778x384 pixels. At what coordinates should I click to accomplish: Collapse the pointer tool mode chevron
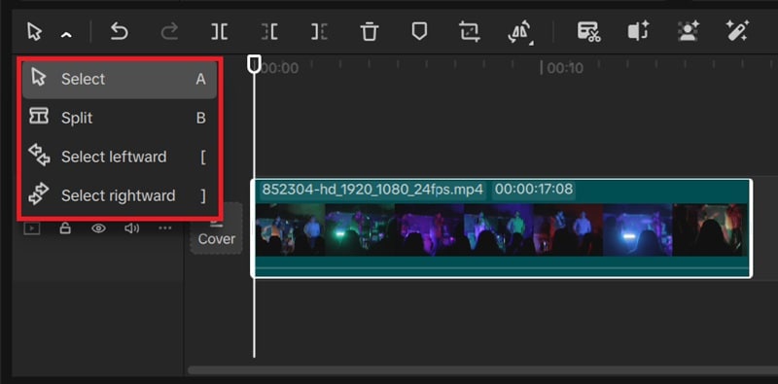point(66,34)
